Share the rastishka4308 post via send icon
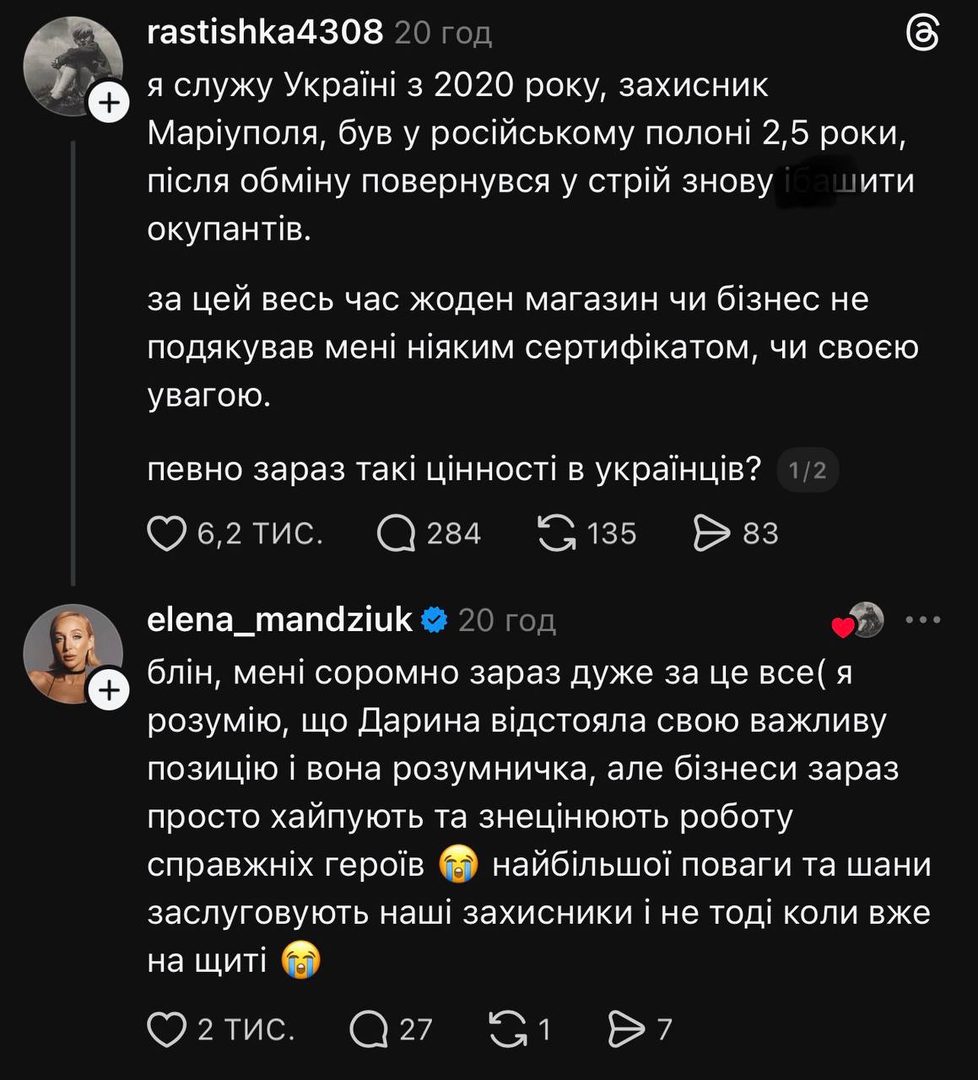The width and height of the screenshot is (978, 1080). coord(711,533)
